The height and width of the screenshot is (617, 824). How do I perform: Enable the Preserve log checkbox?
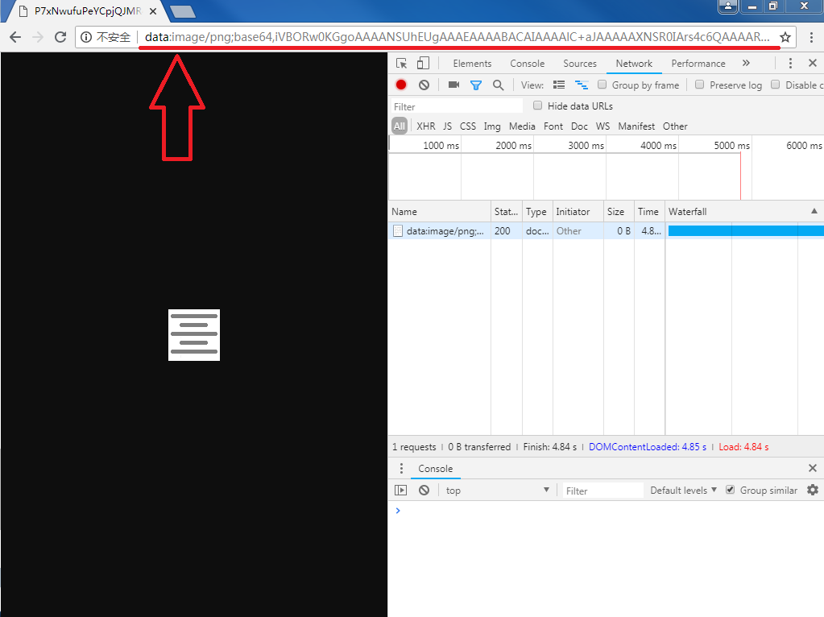tap(700, 85)
